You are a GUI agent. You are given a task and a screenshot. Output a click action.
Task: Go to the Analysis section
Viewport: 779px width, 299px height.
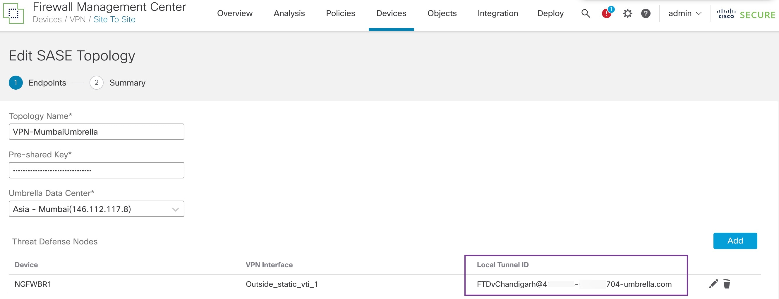289,13
